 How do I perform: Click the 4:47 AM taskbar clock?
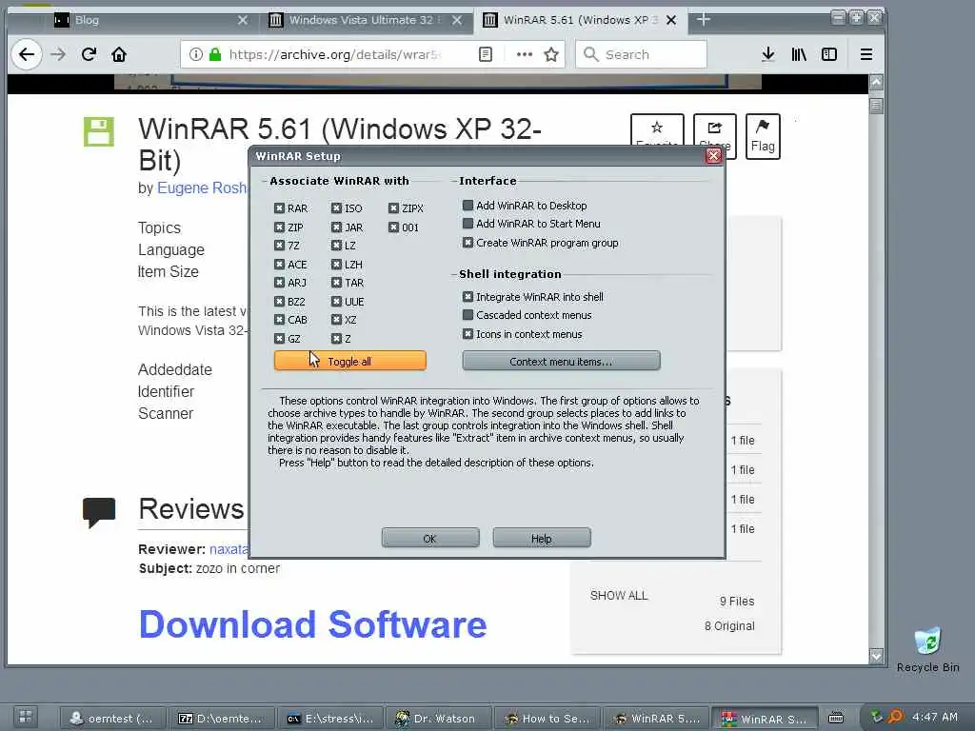(x=935, y=717)
